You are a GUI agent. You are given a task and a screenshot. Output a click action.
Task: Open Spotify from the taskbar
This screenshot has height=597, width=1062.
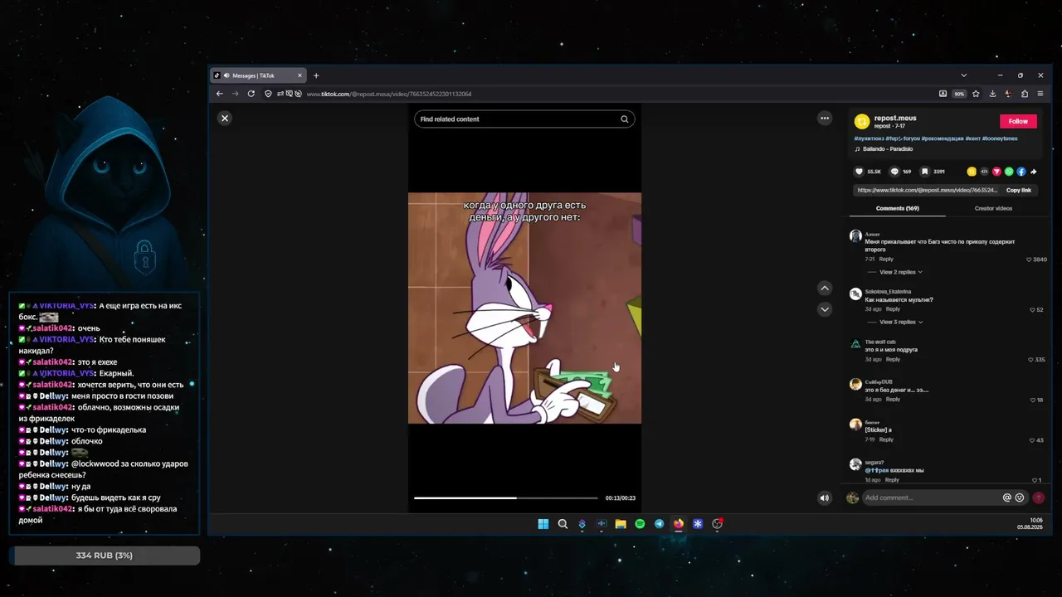pyautogui.click(x=640, y=524)
